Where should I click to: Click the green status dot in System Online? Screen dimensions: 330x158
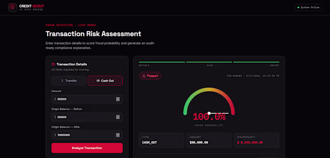click(298, 7)
